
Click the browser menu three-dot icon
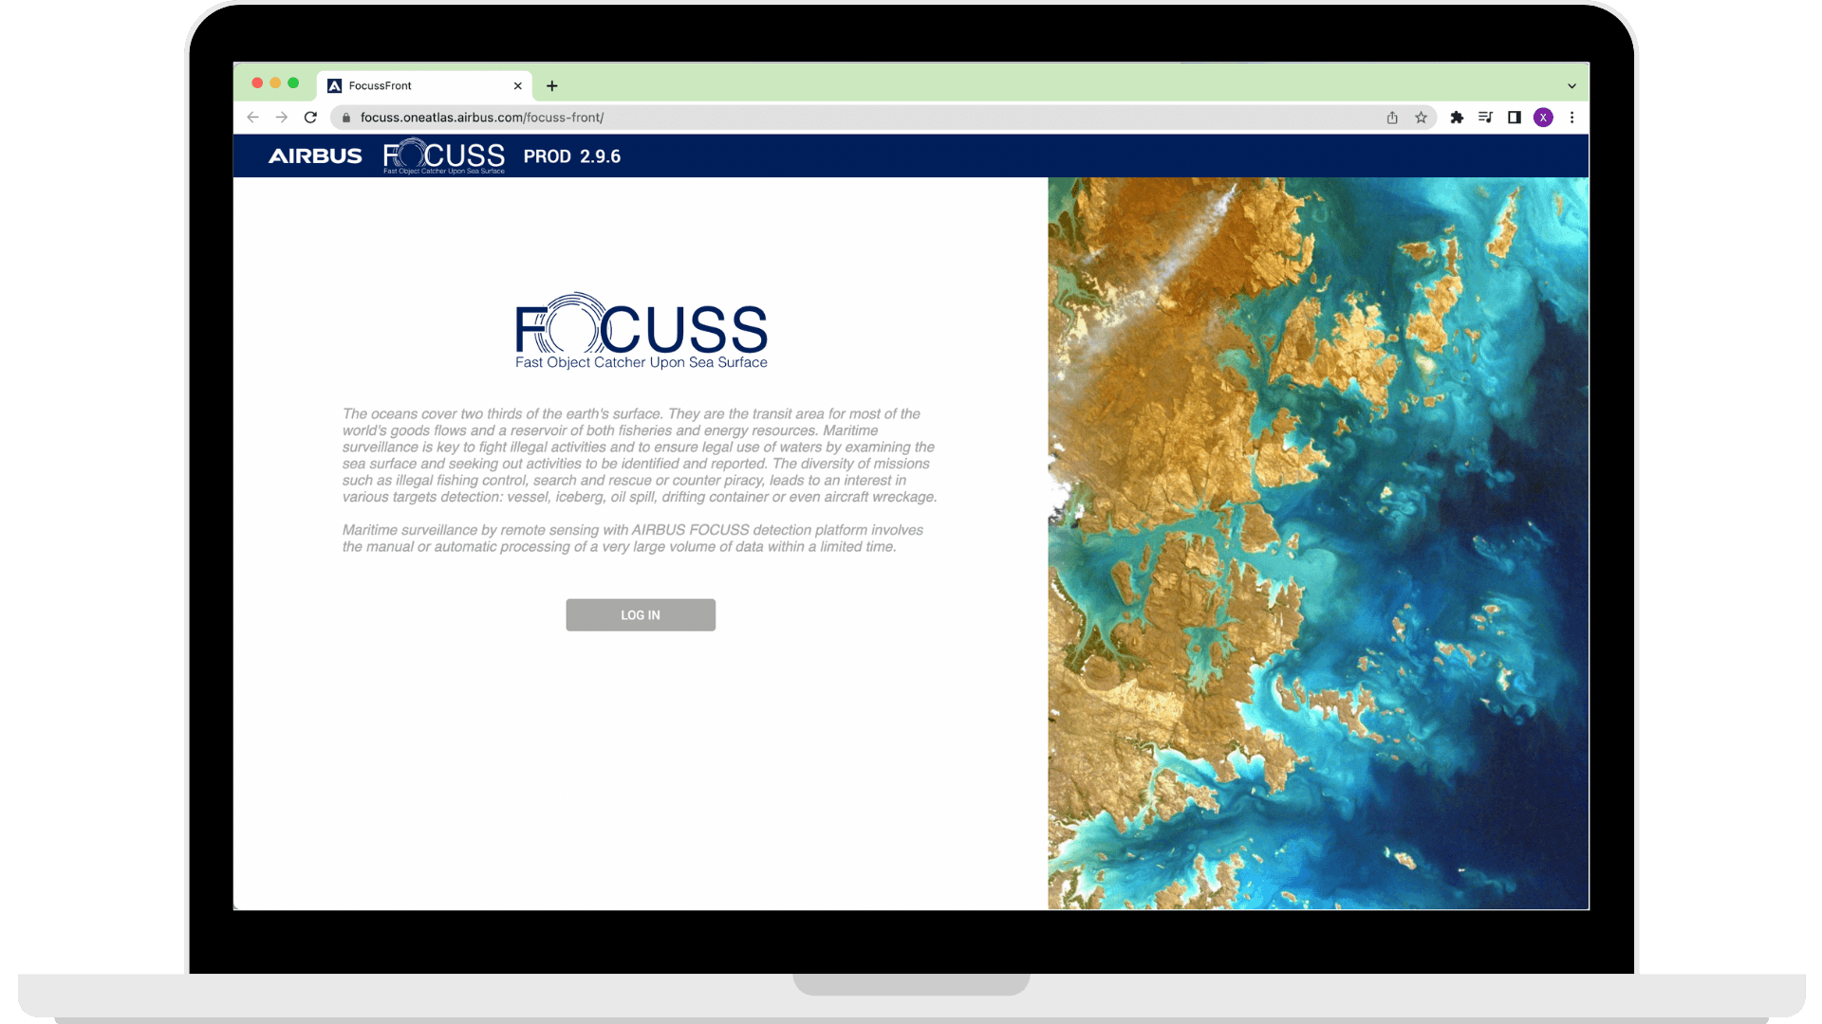(x=1573, y=118)
